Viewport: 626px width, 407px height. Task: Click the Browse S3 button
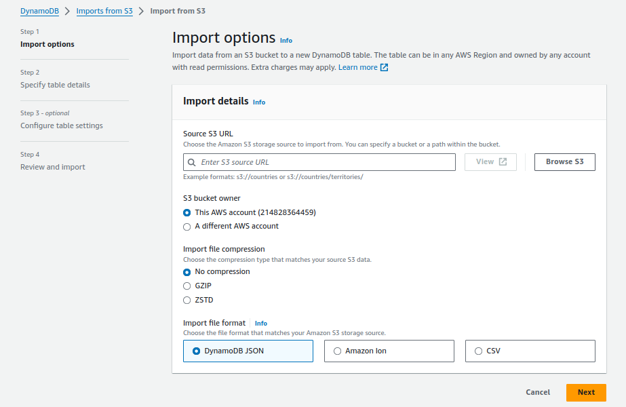[x=564, y=161]
